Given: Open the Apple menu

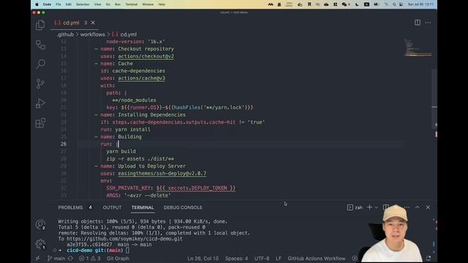Looking at the screenshot, I should pos(37,4).
